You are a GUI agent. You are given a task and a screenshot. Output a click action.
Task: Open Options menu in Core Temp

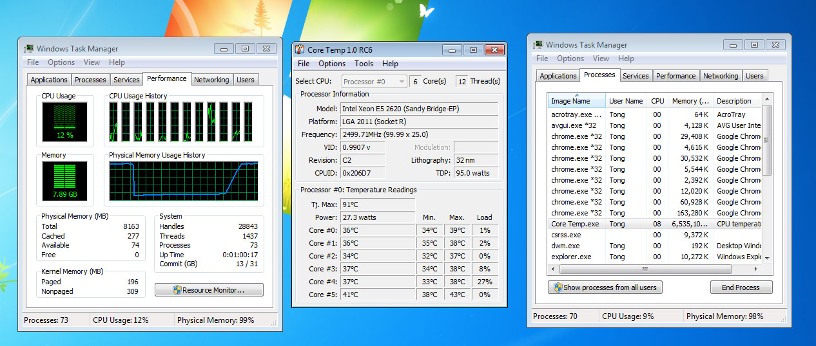pos(332,64)
